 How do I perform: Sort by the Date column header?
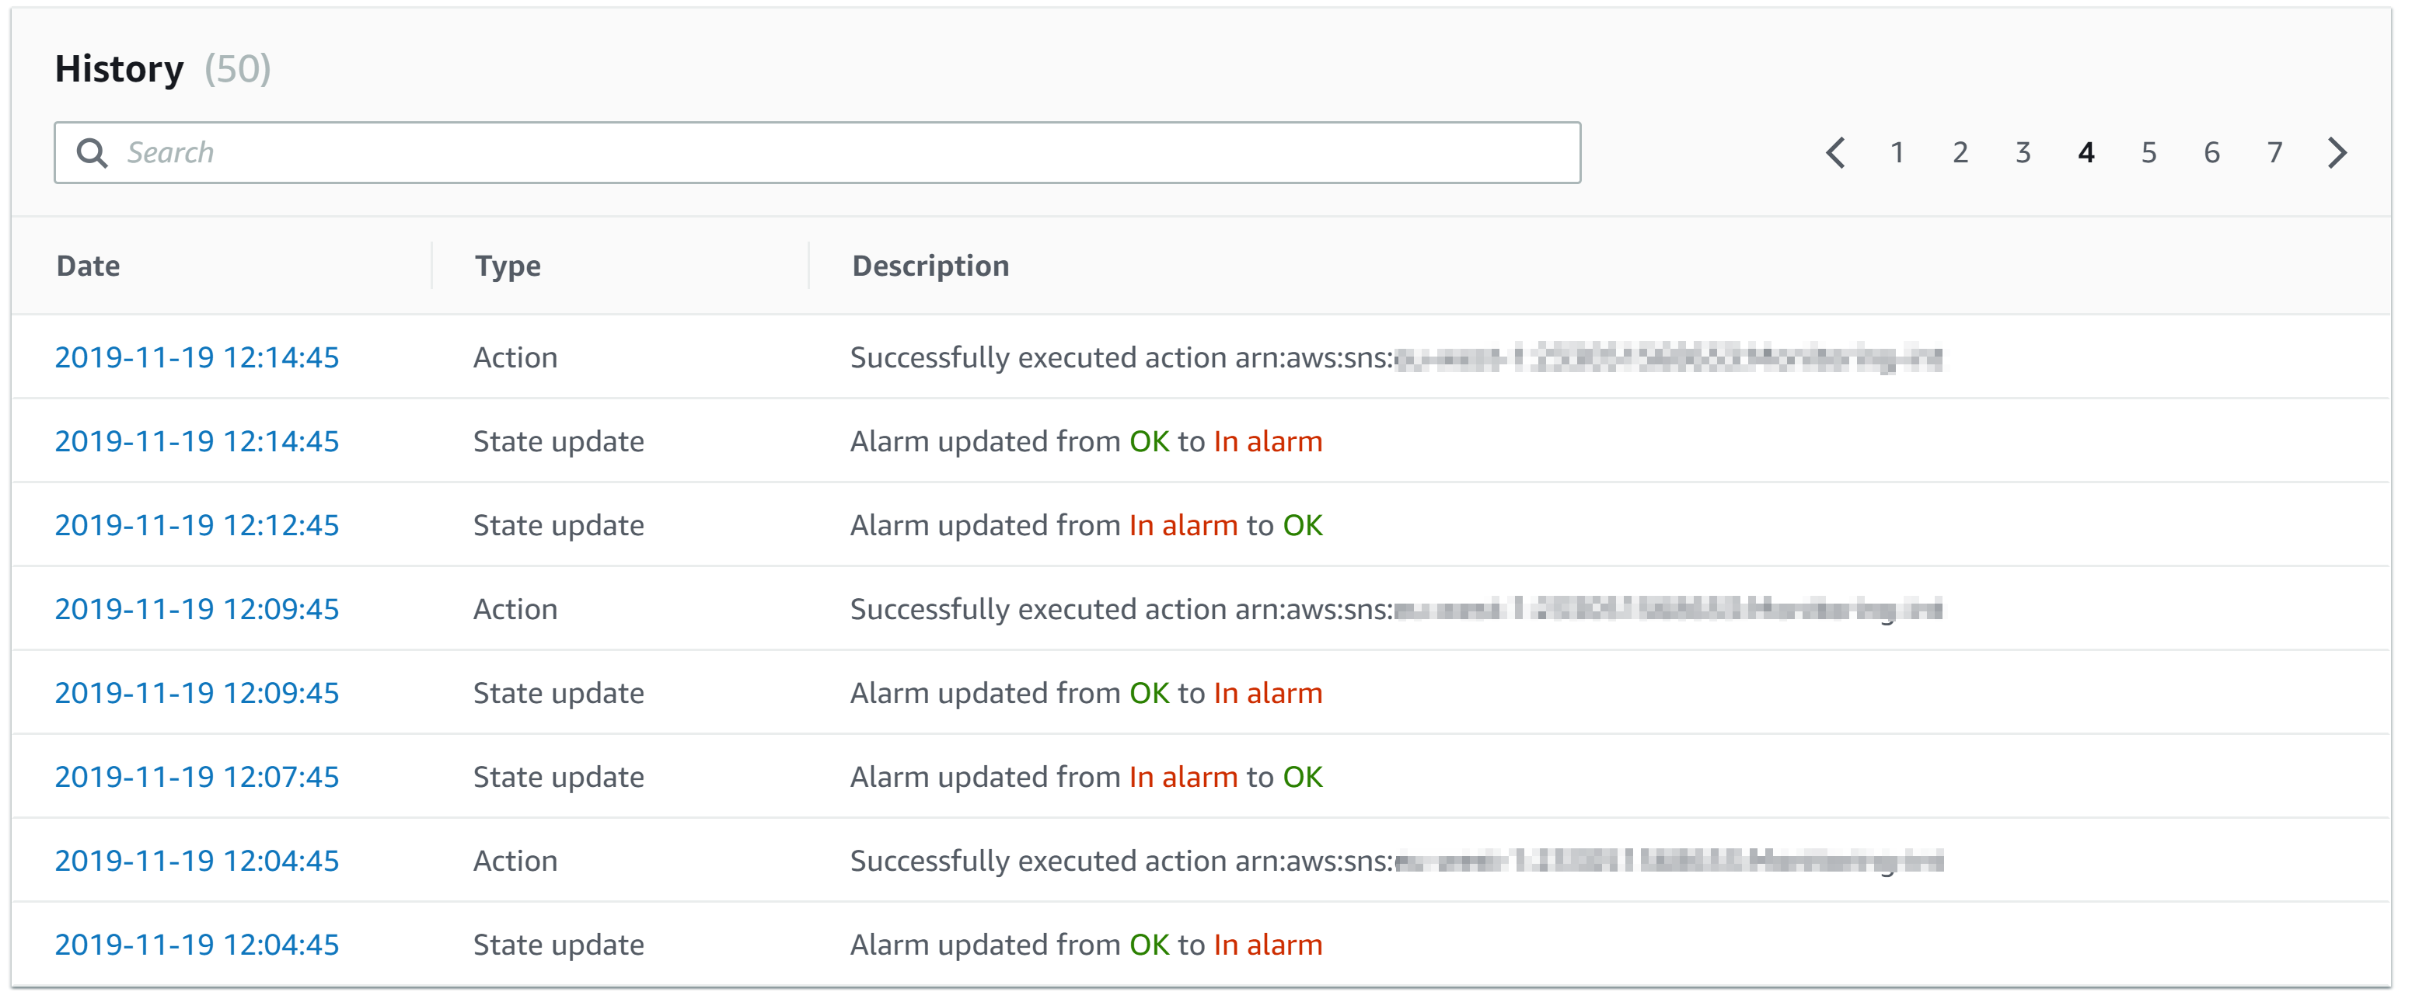pos(88,266)
